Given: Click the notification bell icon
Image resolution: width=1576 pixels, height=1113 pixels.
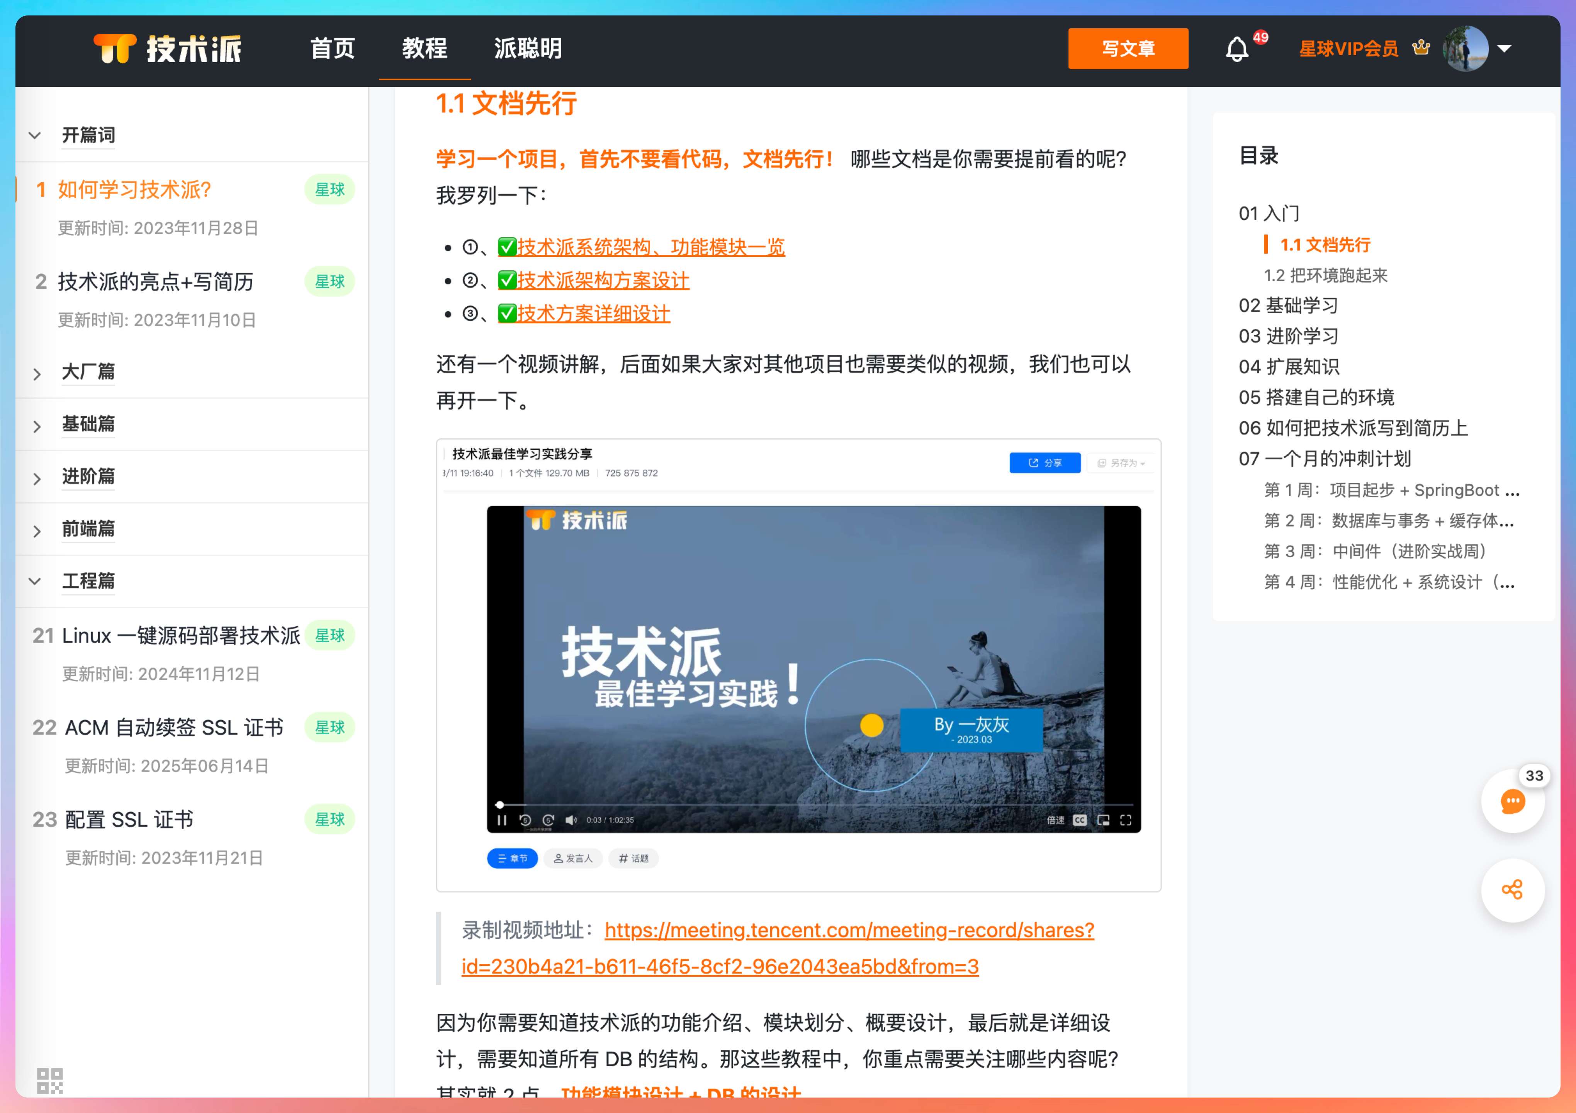Looking at the screenshot, I should pos(1237,49).
